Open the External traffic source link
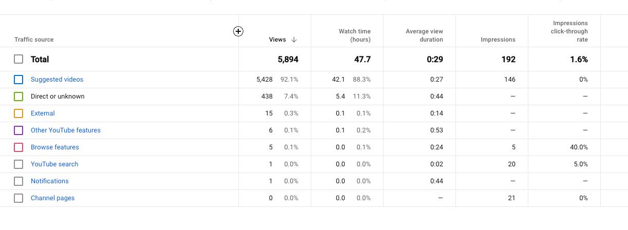This screenshot has height=230, width=628. point(43,113)
